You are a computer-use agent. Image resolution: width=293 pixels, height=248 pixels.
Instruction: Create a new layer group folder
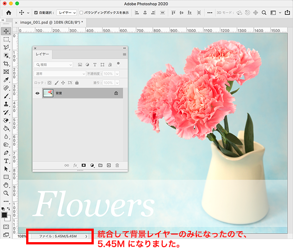tap(101, 165)
